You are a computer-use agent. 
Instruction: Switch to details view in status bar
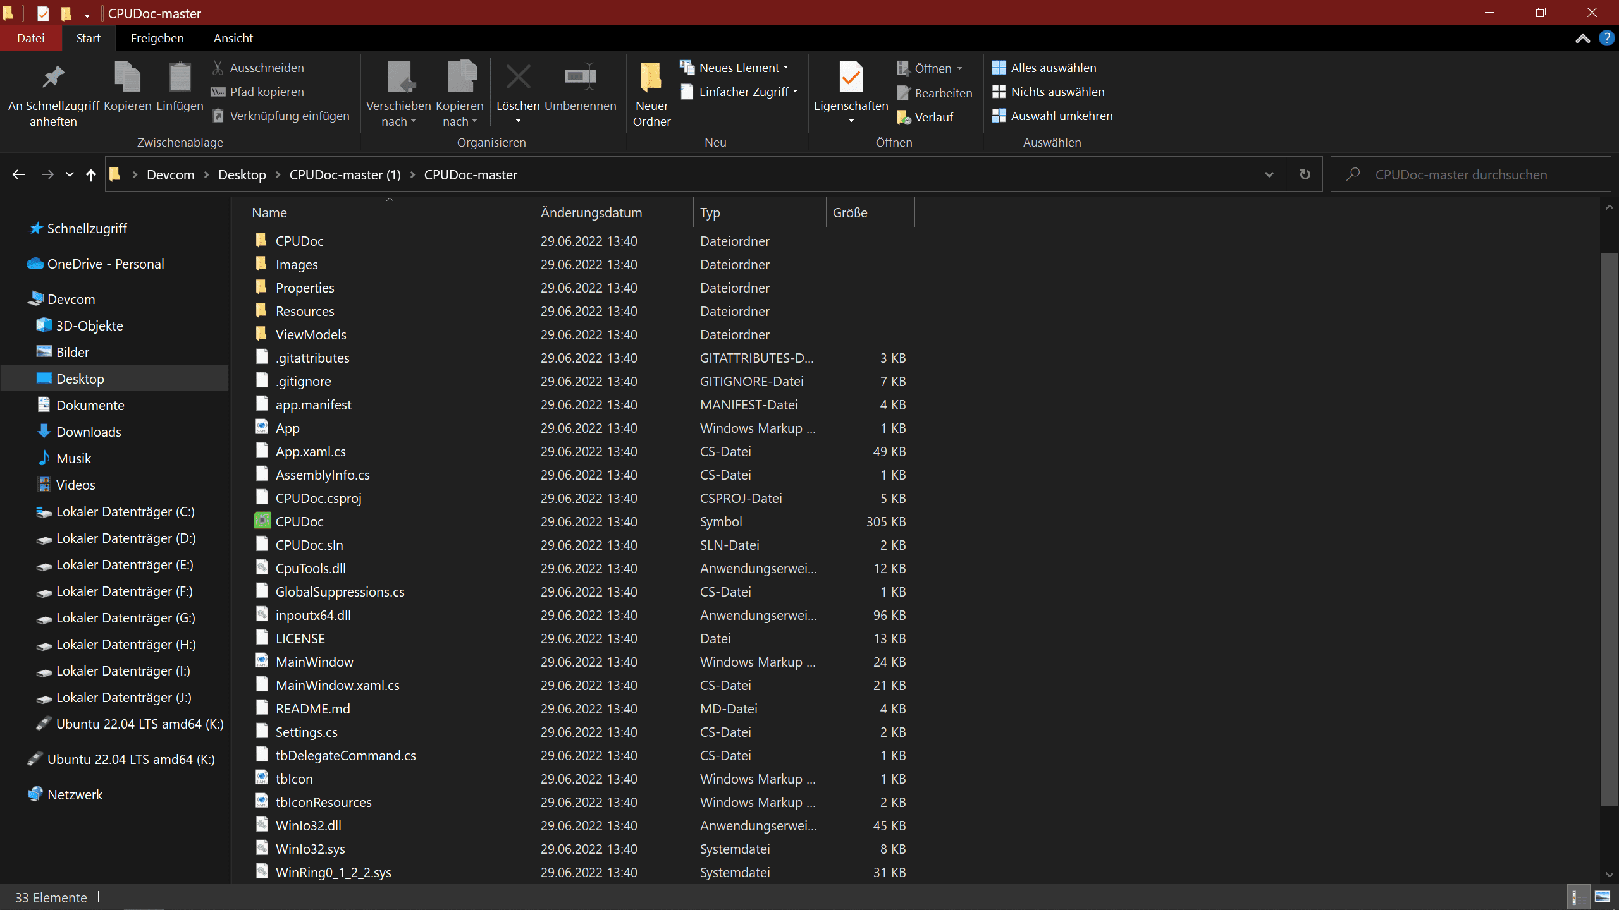[1578, 897]
